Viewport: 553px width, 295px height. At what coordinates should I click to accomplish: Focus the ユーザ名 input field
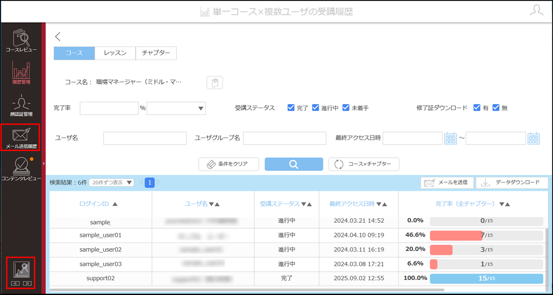pyautogui.click(x=145, y=138)
